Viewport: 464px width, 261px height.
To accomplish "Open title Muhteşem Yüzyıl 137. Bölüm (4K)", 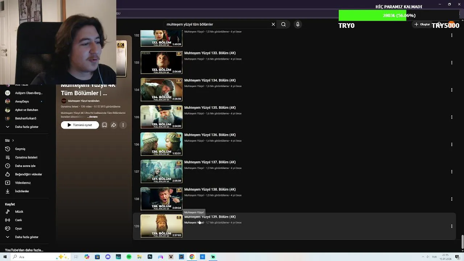I will pyautogui.click(x=210, y=162).
